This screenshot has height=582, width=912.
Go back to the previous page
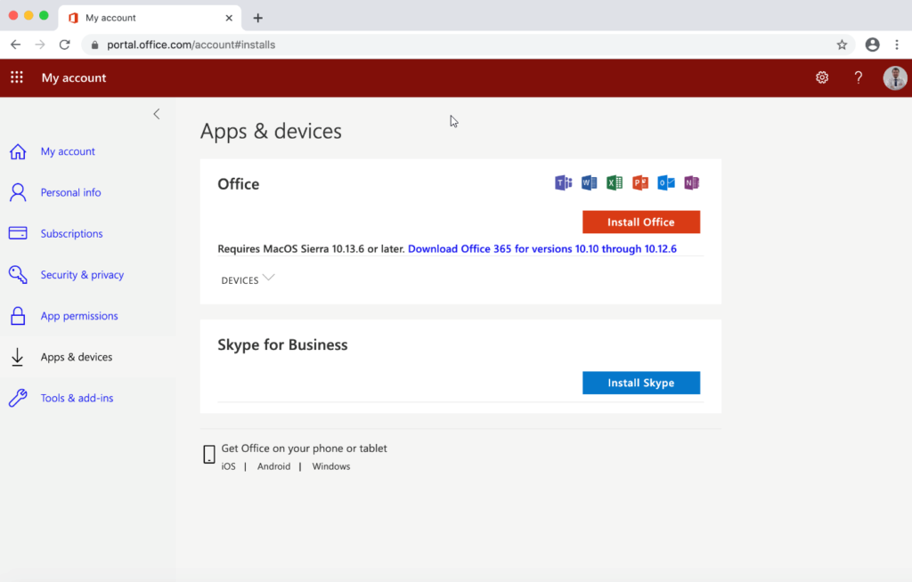[16, 44]
